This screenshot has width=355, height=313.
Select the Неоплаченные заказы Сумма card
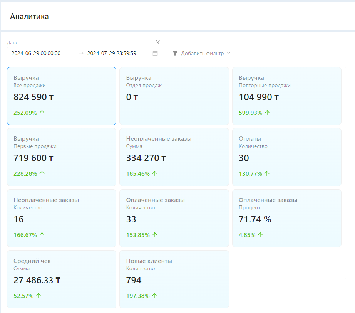(x=174, y=157)
